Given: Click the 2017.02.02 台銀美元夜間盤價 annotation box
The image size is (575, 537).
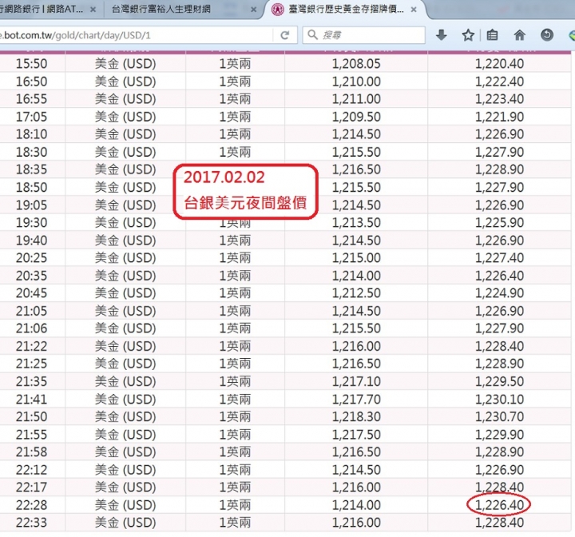Looking at the screenshot, I should pos(245,190).
